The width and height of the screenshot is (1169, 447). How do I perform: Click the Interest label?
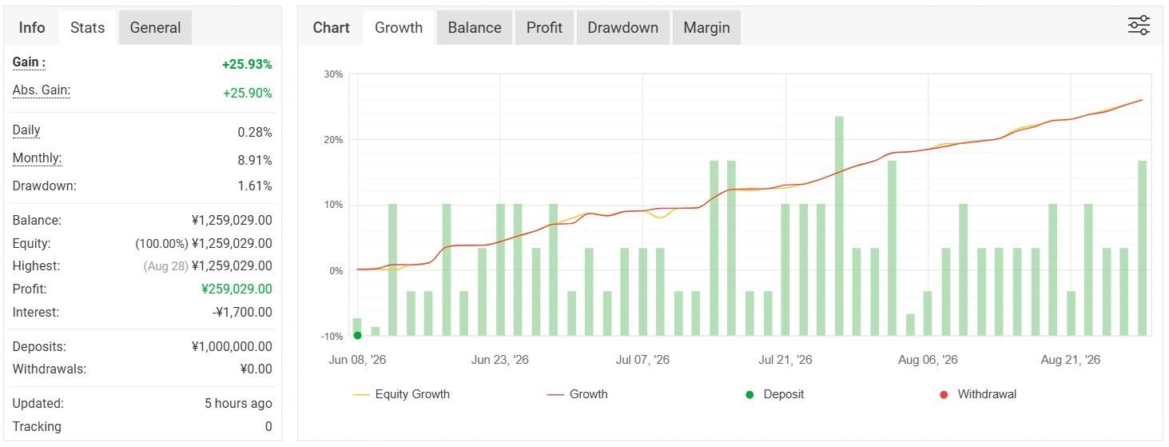pyautogui.click(x=36, y=313)
